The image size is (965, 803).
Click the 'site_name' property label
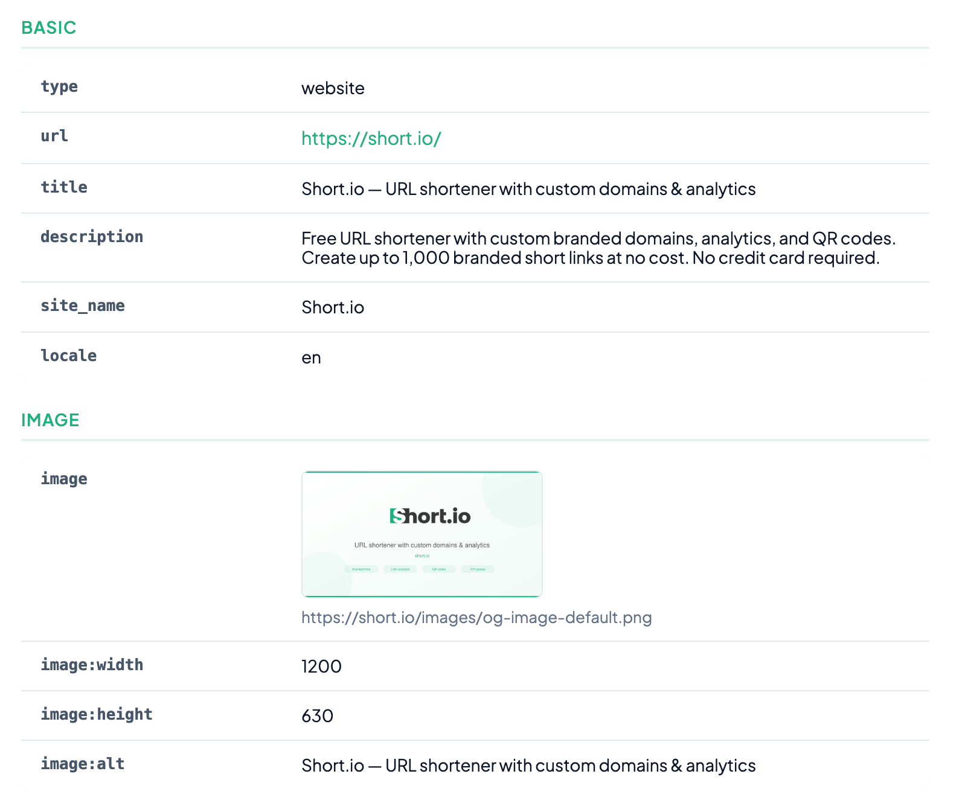[x=83, y=306]
